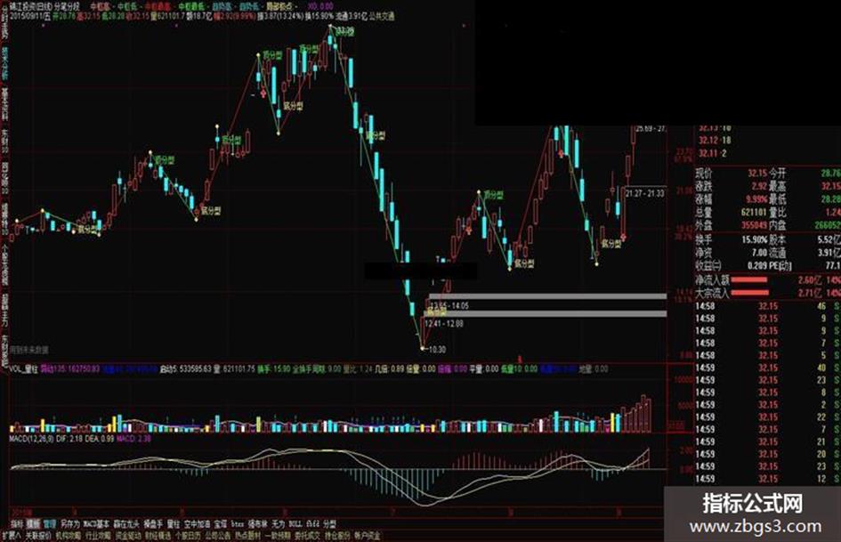Select the 量柱 indicator tab
The height and width of the screenshot is (542, 841).
tap(174, 524)
